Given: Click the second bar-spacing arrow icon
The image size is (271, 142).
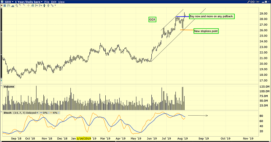Looking at the screenshot, I should coord(40,5).
